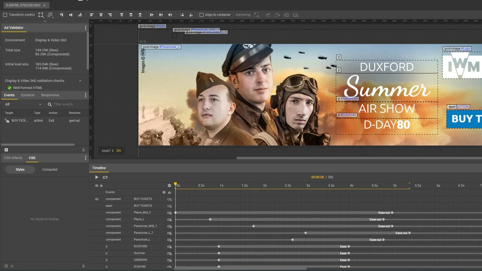Switch to the CSS tab
Viewport: 482px width, 271px height.
tap(32, 158)
